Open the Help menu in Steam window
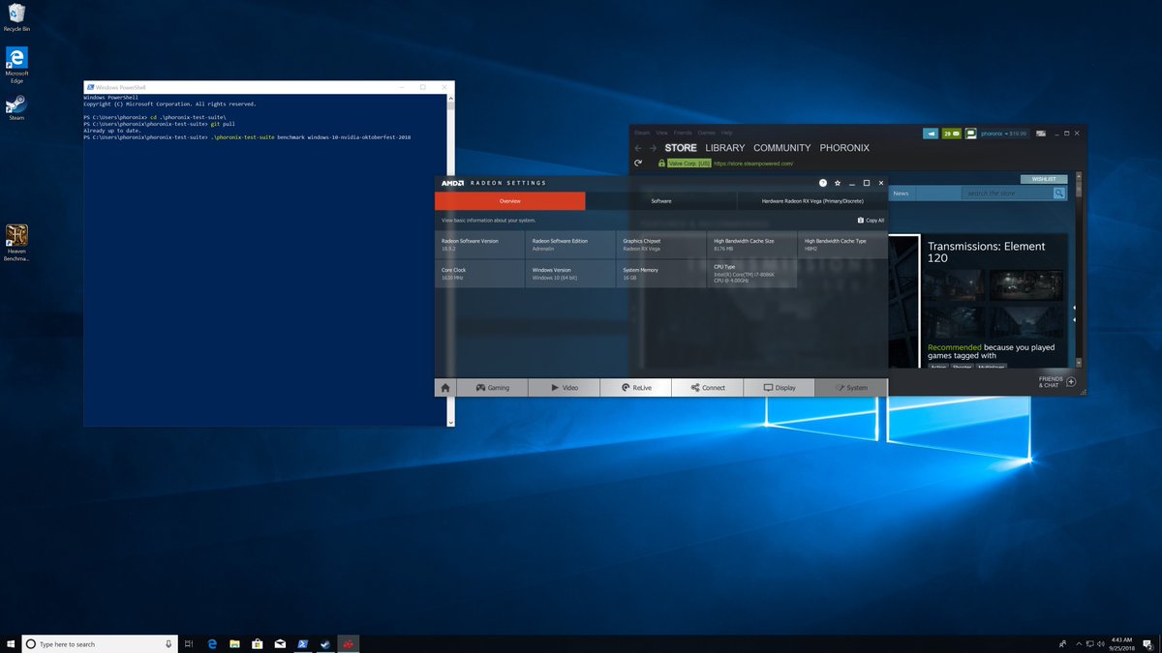 [726, 133]
